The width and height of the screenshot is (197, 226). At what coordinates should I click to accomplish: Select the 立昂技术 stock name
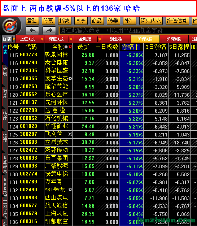(x=56, y=142)
